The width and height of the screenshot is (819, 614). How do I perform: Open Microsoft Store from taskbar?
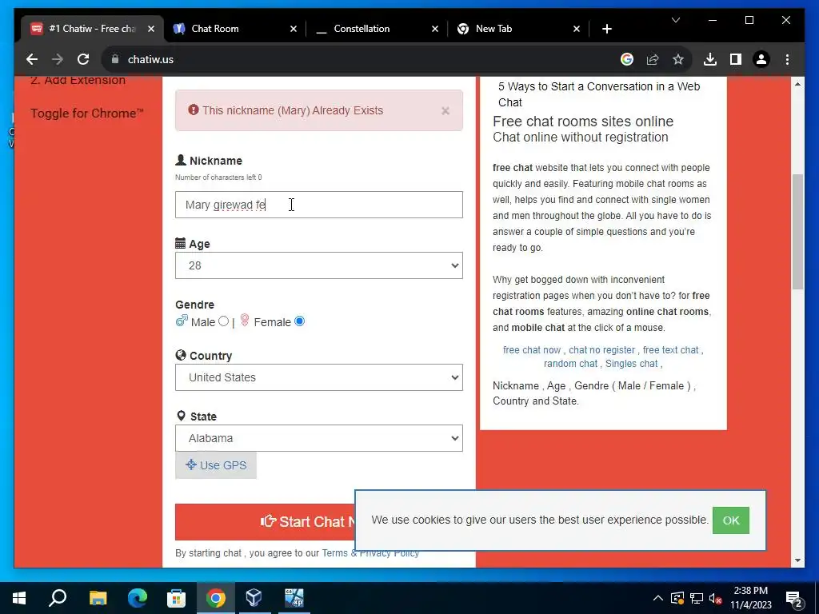tap(176, 598)
